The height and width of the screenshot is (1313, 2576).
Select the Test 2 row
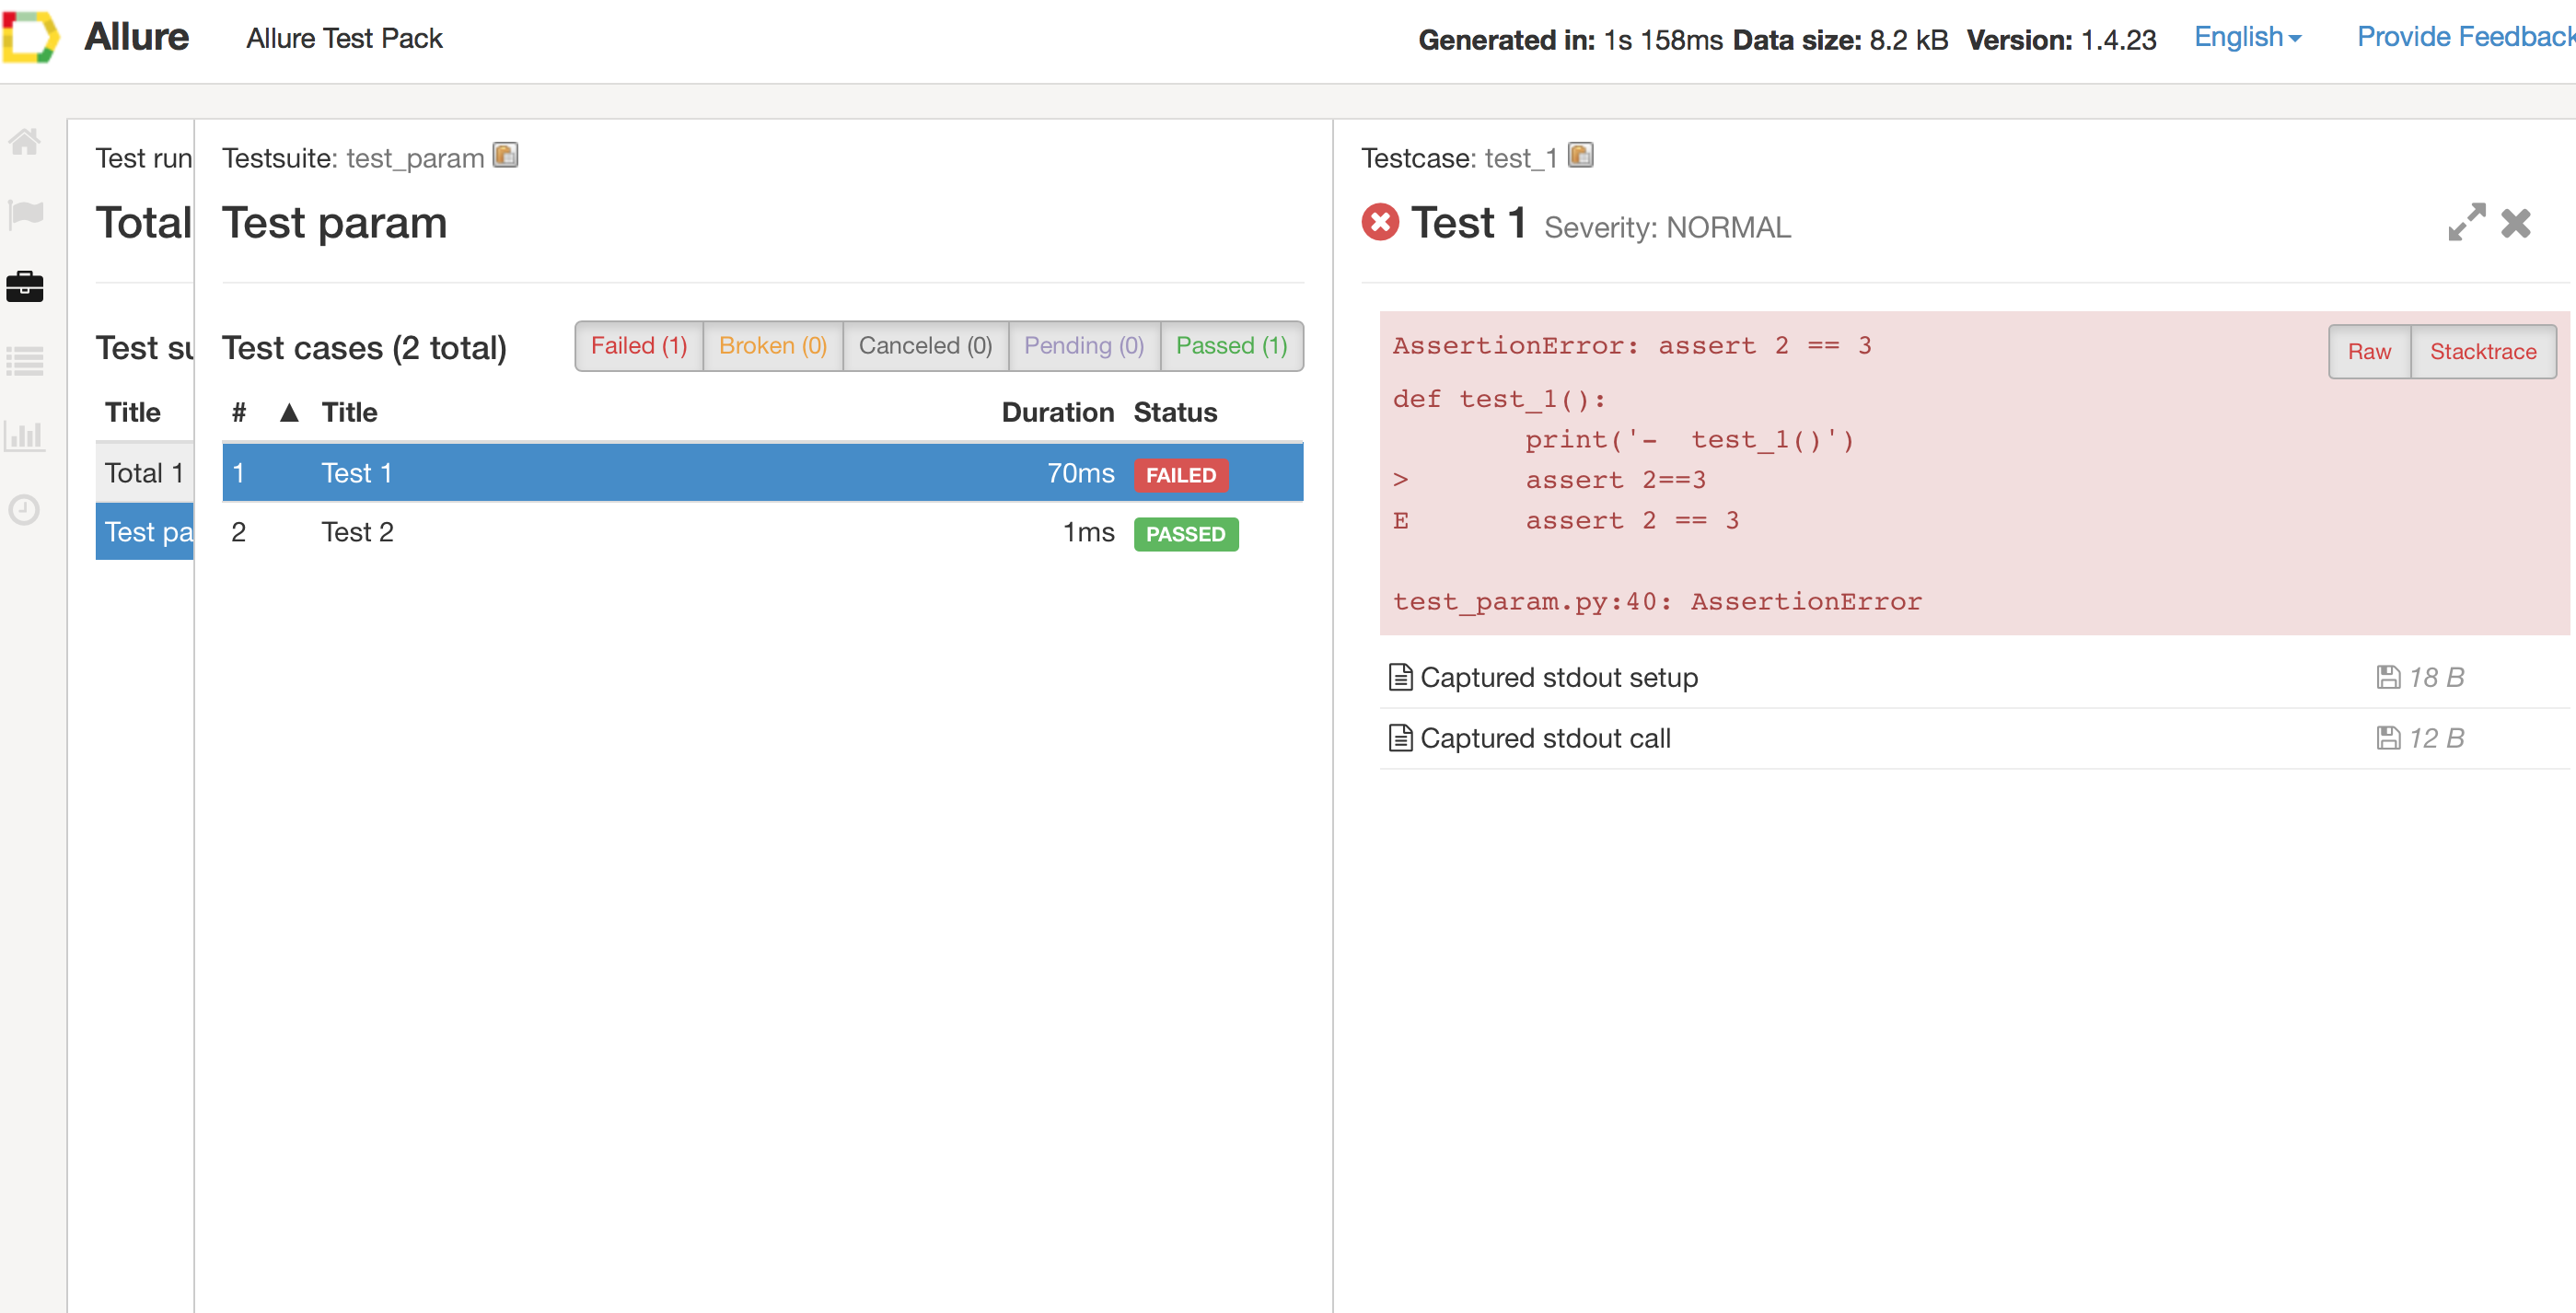pos(762,532)
